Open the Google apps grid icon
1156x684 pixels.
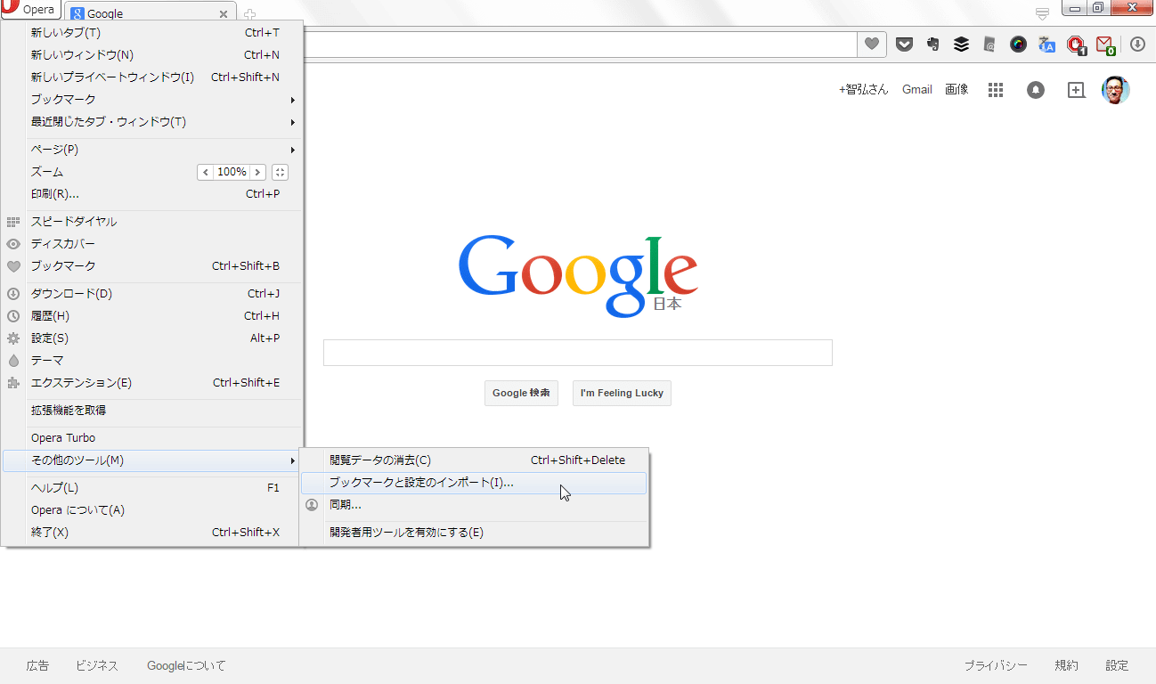(996, 89)
